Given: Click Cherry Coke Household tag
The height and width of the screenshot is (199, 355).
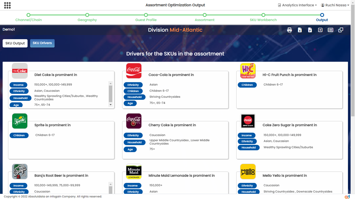Looking at the screenshot, I should pyautogui.click(x=135, y=142).
